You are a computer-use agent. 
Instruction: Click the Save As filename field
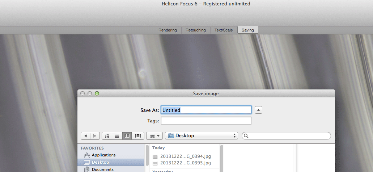[206, 110]
